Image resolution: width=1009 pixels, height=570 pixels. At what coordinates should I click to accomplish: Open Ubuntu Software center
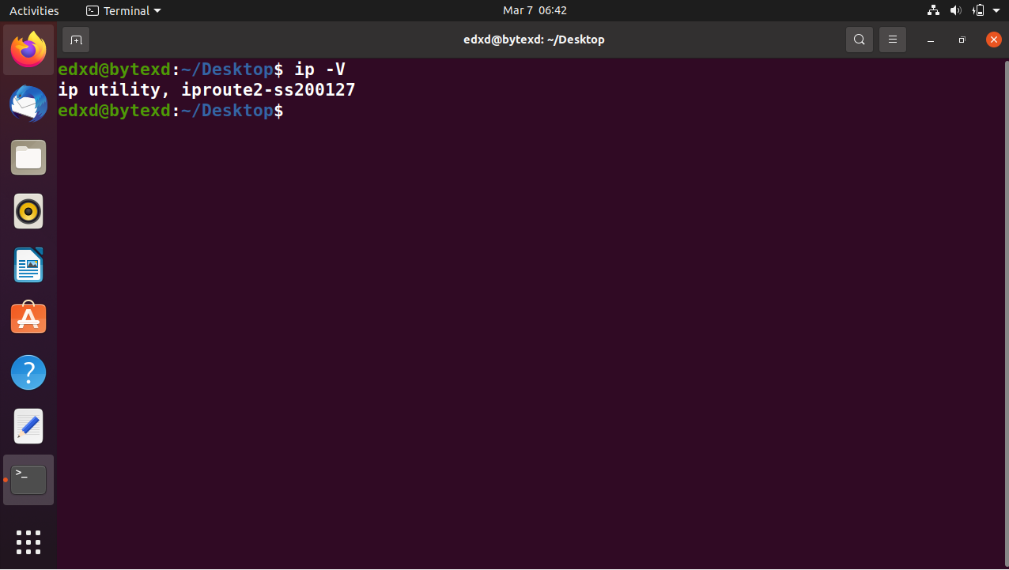coord(28,318)
